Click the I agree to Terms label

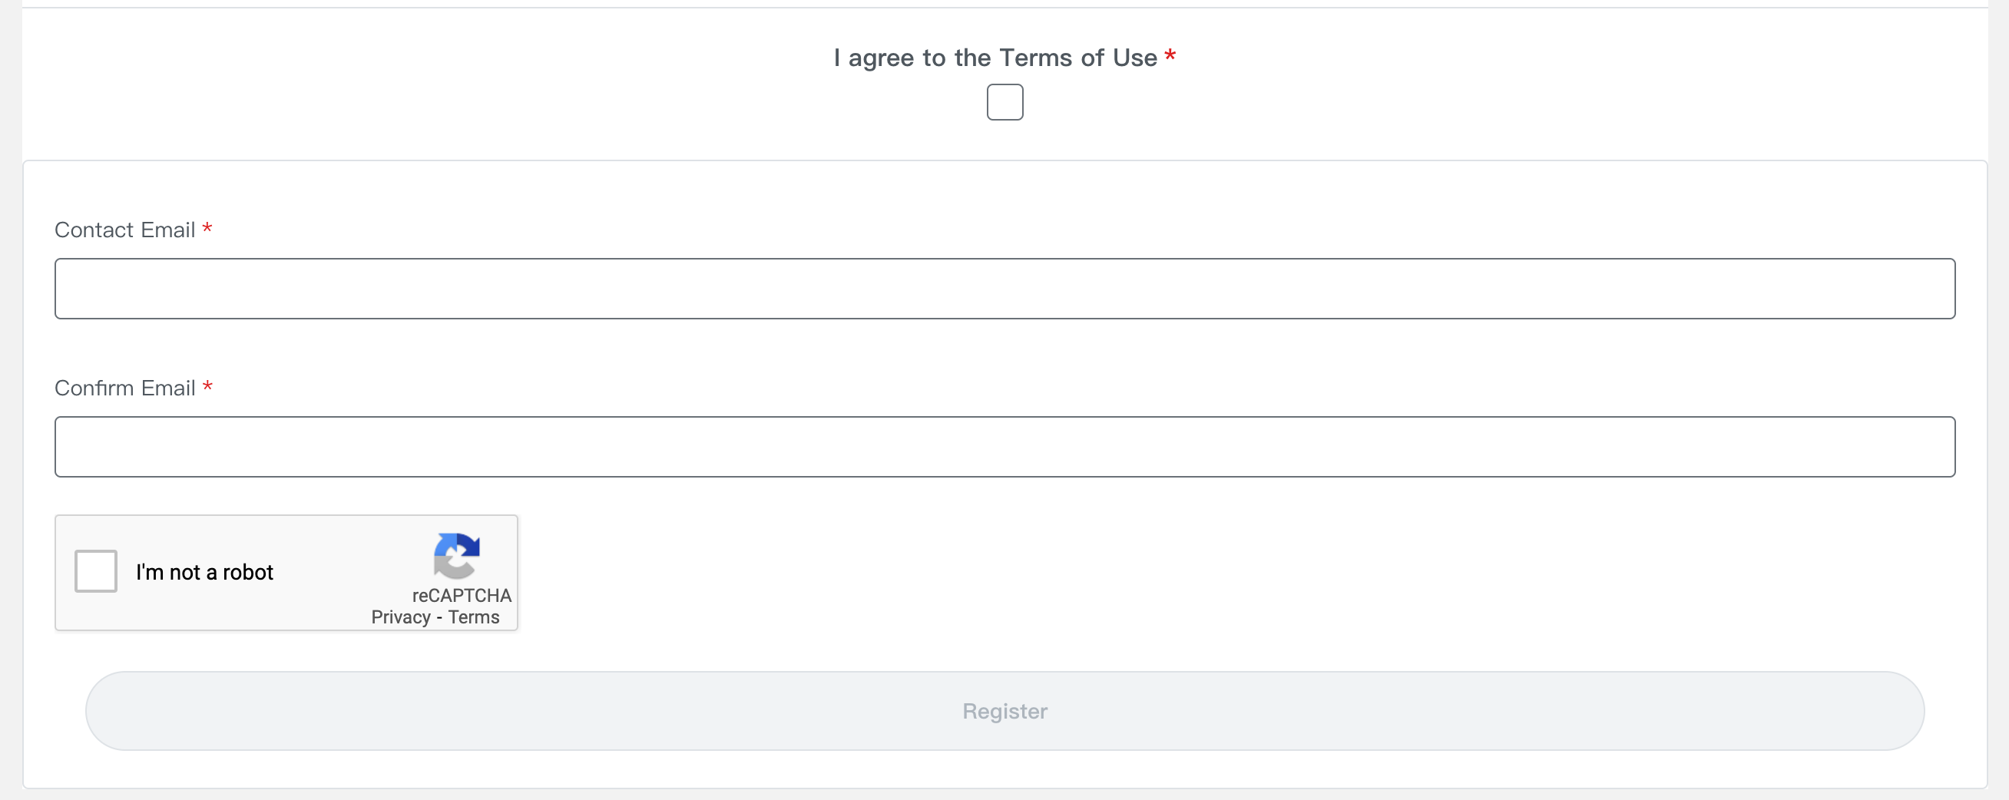coord(995,58)
